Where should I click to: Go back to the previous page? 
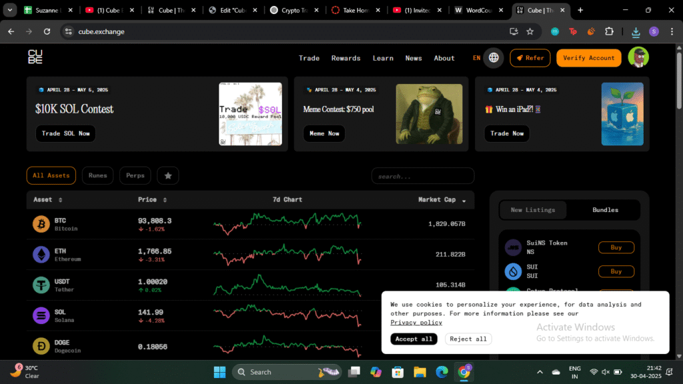[x=11, y=31]
